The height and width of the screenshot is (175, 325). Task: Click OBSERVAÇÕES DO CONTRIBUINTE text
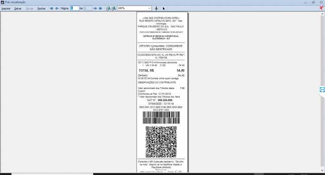pyautogui.click(x=157, y=83)
